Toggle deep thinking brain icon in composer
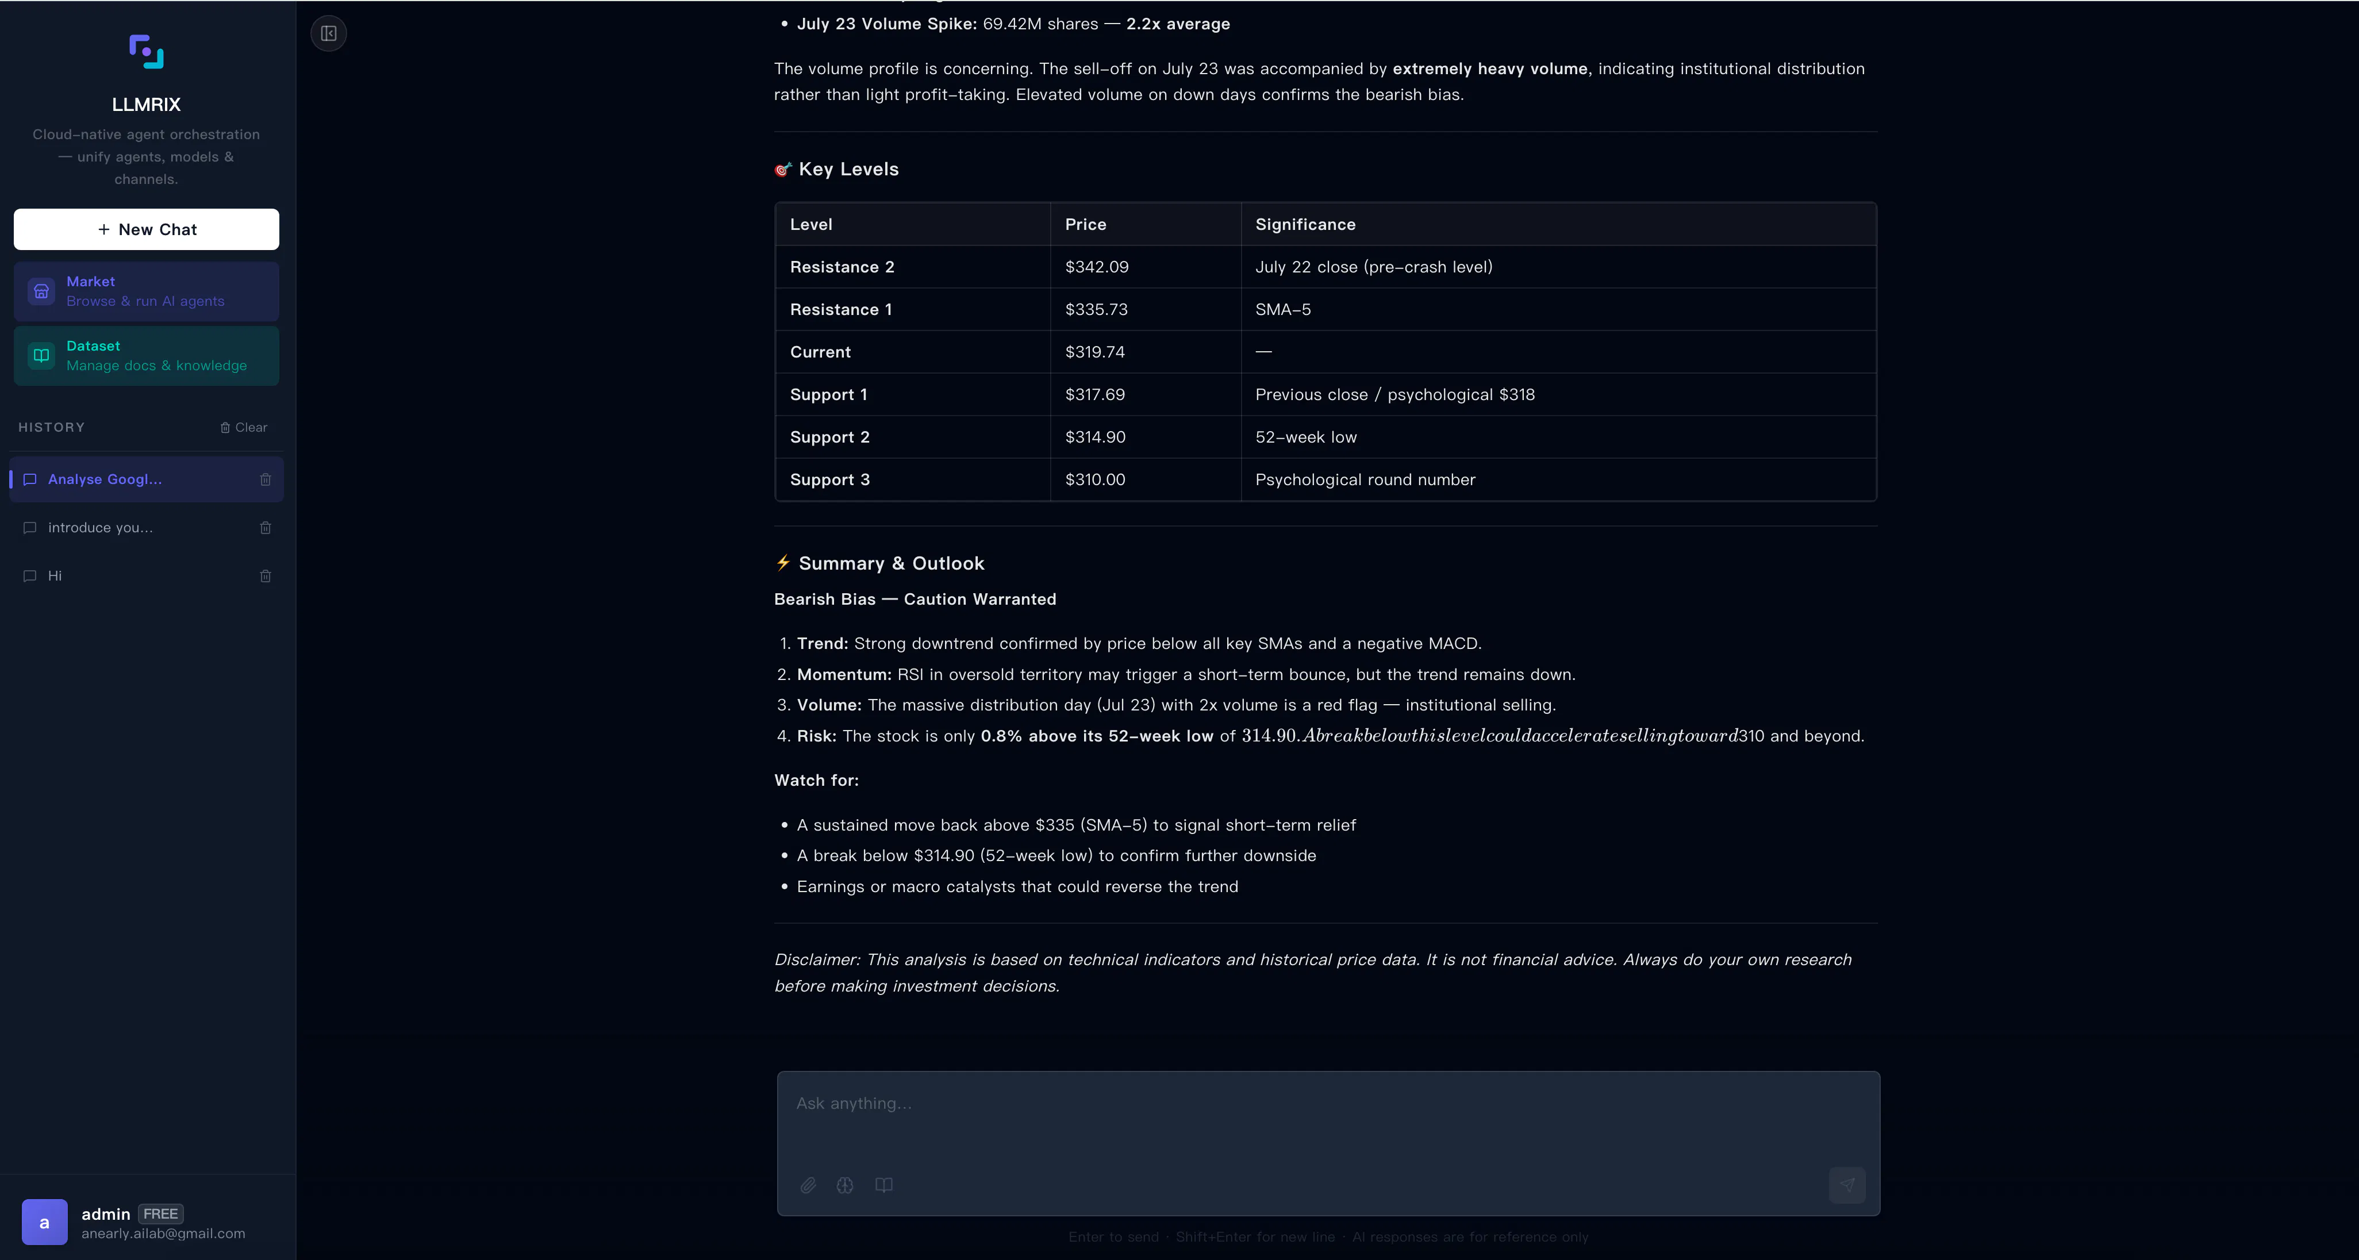Image resolution: width=2359 pixels, height=1260 pixels. click(845, 1185)
